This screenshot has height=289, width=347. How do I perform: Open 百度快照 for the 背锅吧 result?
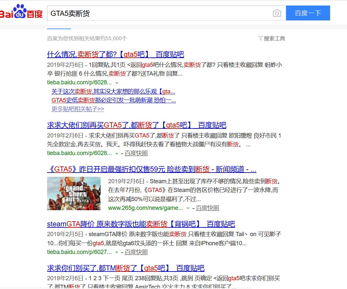pos(136,252)
